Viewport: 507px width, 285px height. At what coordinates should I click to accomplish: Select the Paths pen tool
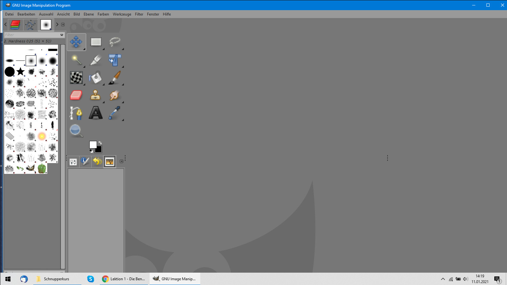click(76, 113)
